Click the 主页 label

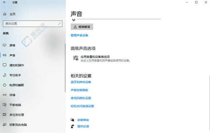pos(12,14)
